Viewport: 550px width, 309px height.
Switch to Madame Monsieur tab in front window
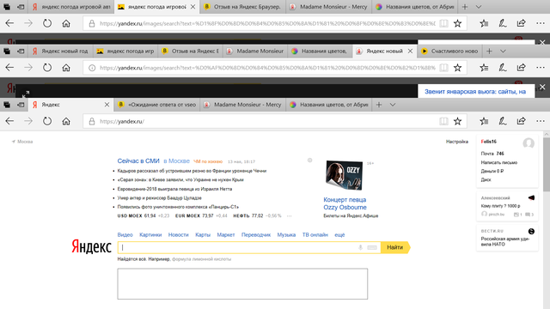(x=243, y=105)
